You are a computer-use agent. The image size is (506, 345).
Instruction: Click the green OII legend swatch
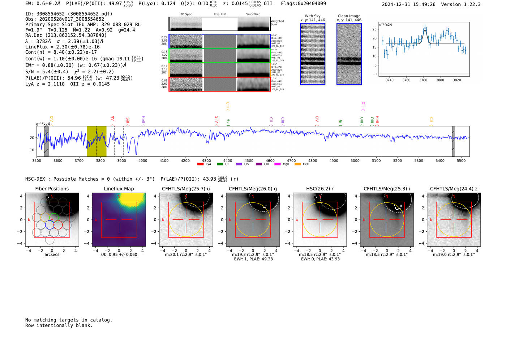pyautogui.click(x=220, y=164)
